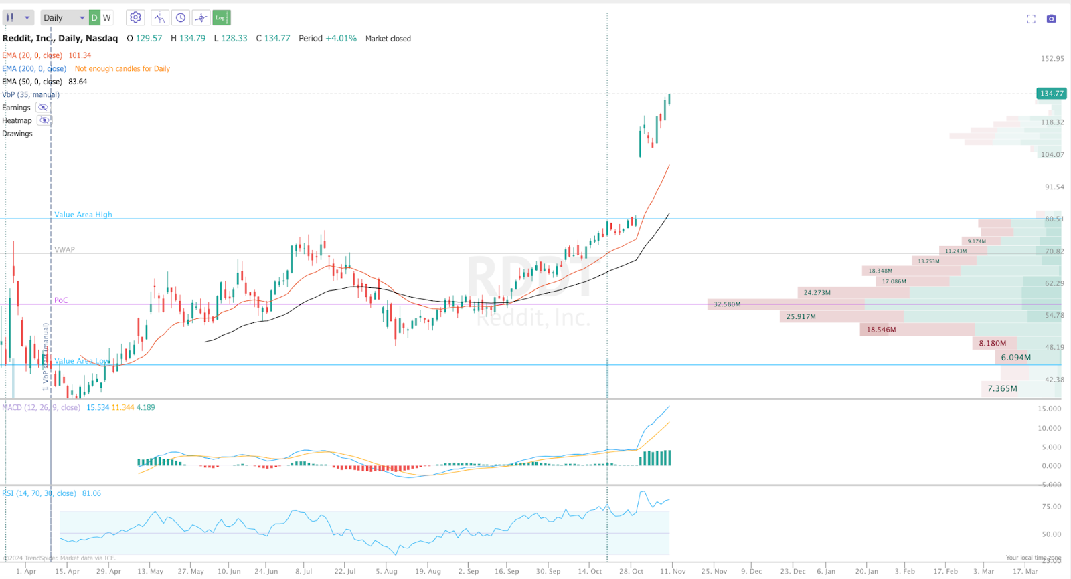Toggle the Log scale button

pyautogui.click(x=222, y=18)
